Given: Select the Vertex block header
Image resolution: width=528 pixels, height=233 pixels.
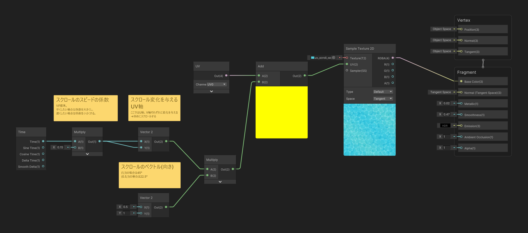Looking at the screenshot, I should click(464, 20).
